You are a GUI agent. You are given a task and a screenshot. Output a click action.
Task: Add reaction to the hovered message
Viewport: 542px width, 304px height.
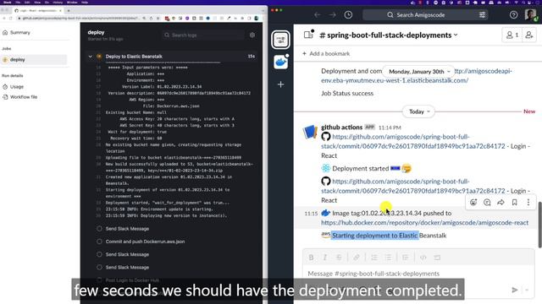pyautogui.click(x=473, y=203)
